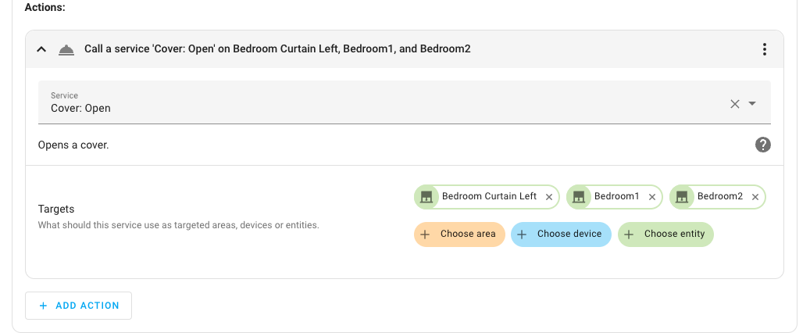
Task: Select the Bedroom Curtain Left chip label
Action: coord(489,196)
